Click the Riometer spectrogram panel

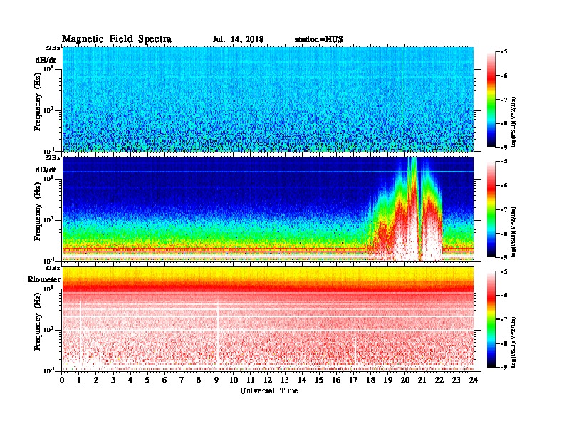[x=268, y=319]
